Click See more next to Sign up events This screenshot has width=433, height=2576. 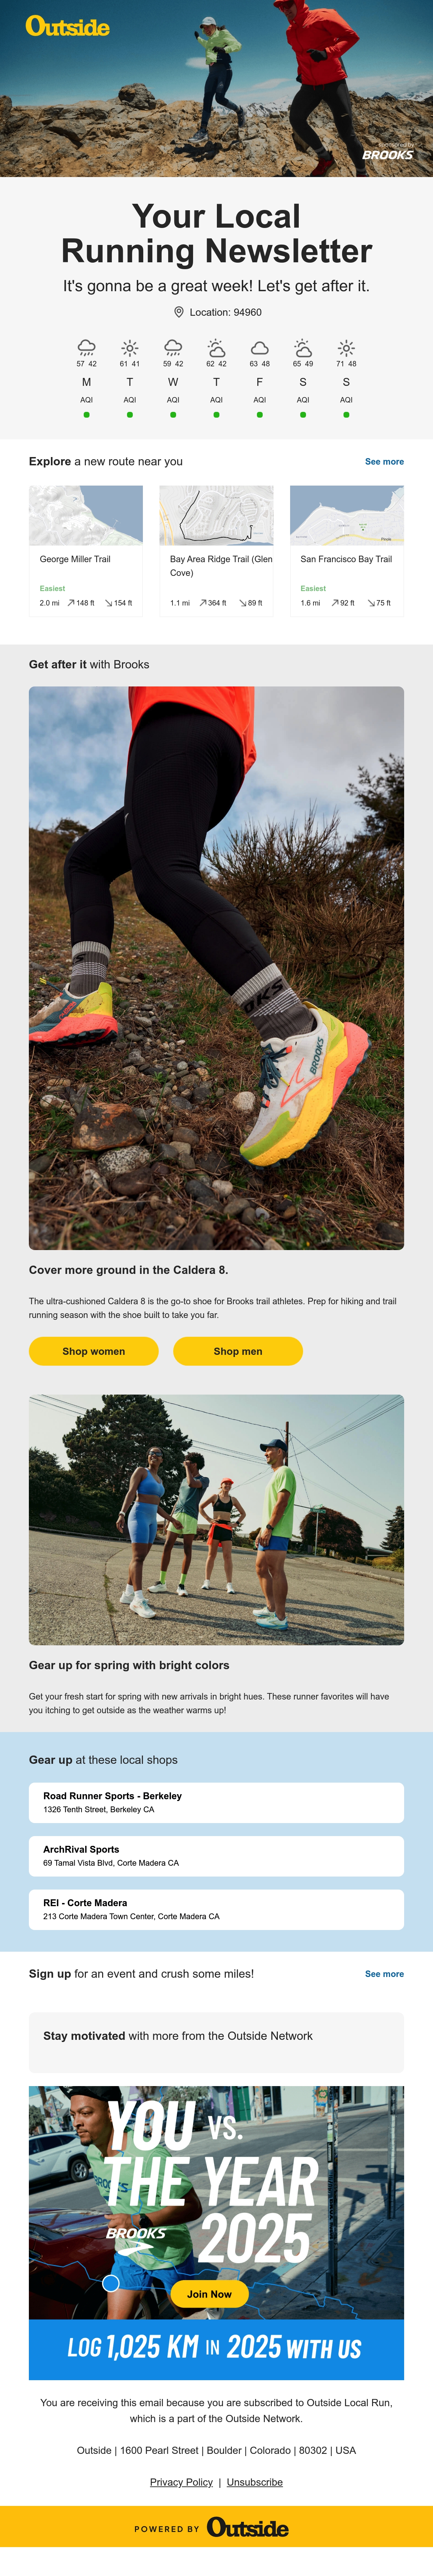pos(384,1974)
